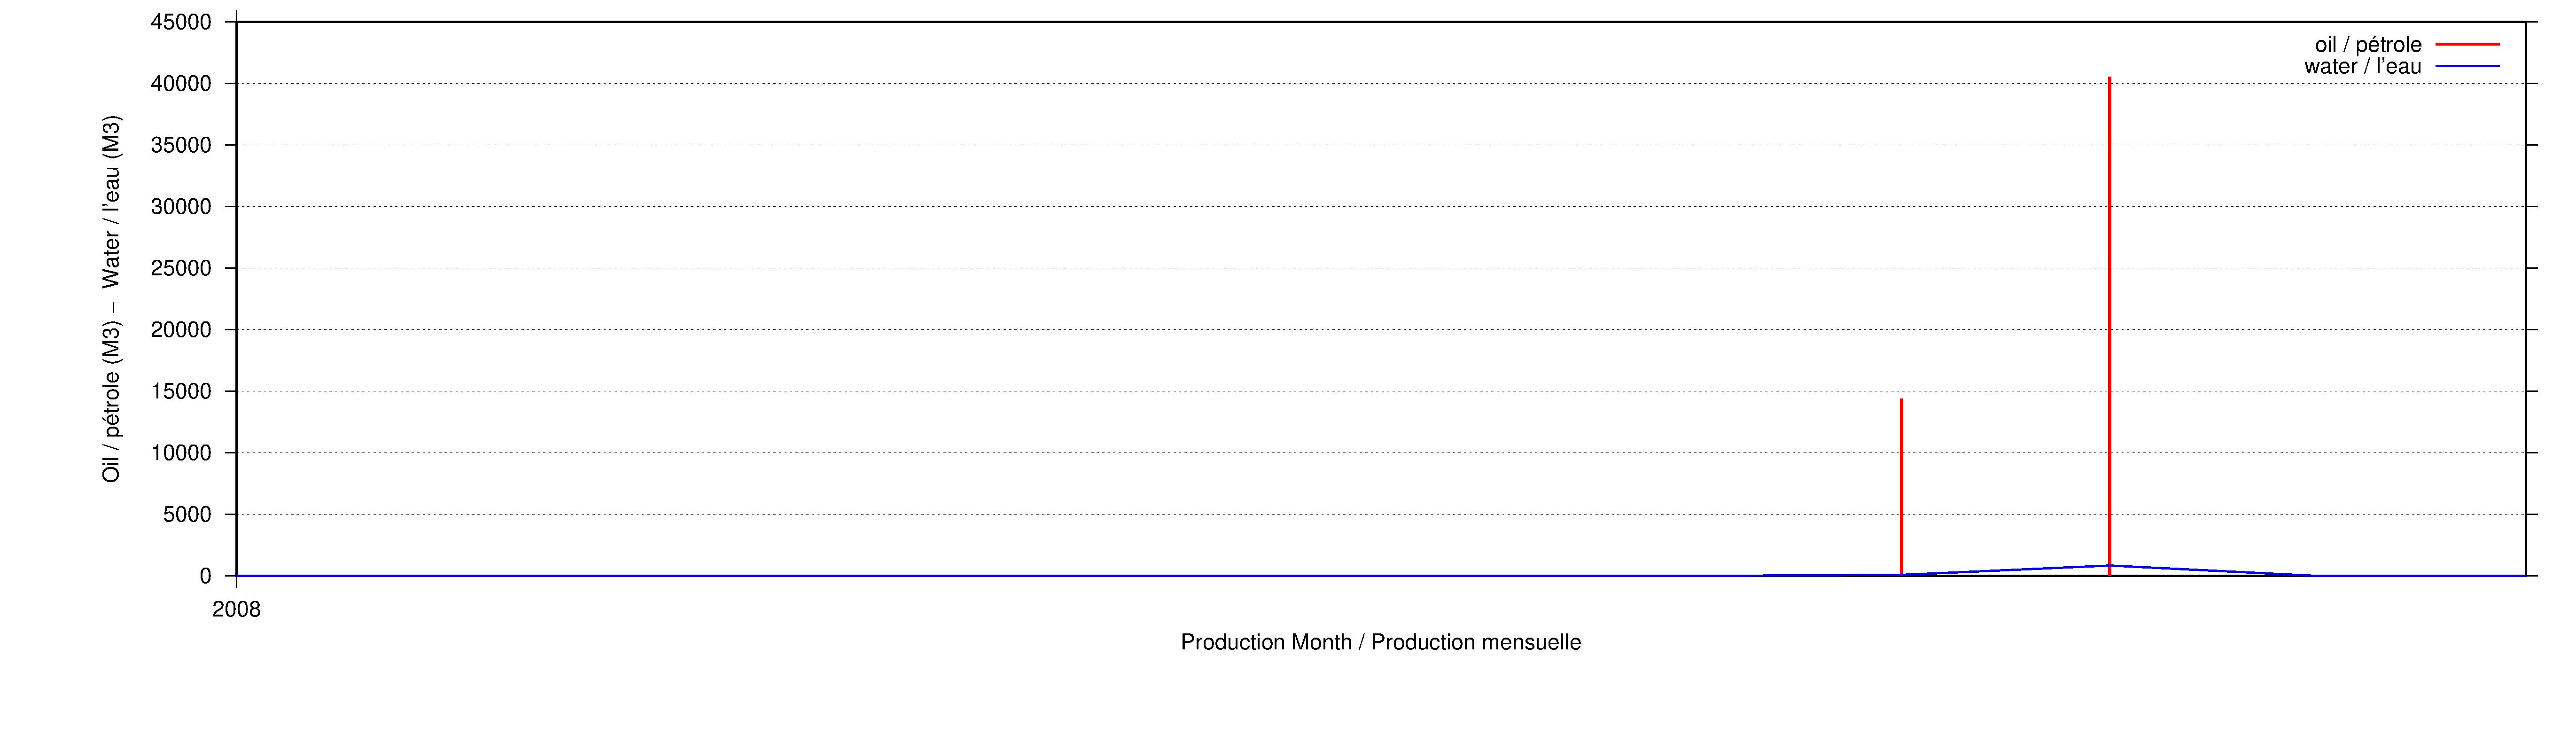Click the 15000 y-axis tick label

coord(181,392)
